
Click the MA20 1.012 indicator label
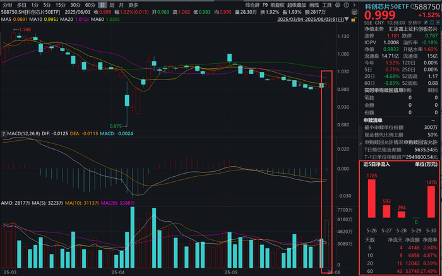75,19
